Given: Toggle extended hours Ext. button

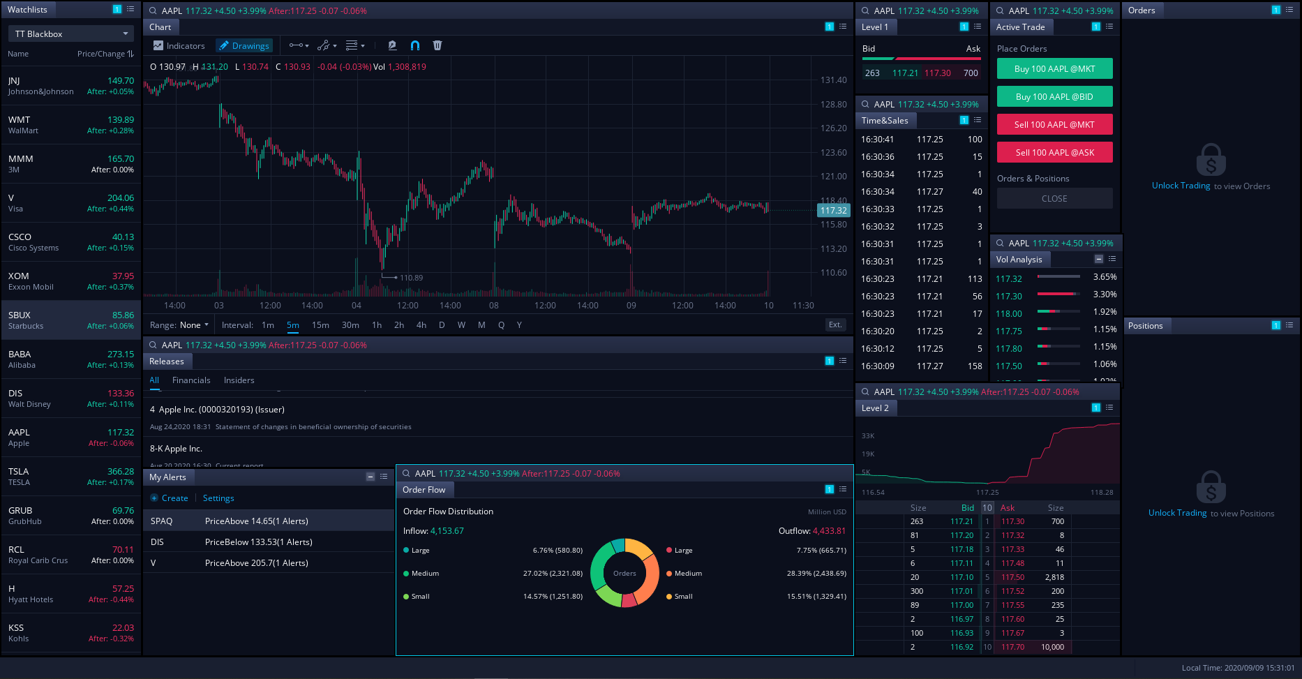Looking at the screenshot, I should tap(835, 324).
